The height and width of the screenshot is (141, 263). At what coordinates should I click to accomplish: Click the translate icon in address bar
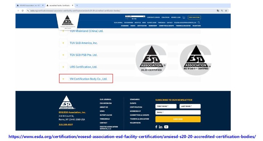pos(218,11)
